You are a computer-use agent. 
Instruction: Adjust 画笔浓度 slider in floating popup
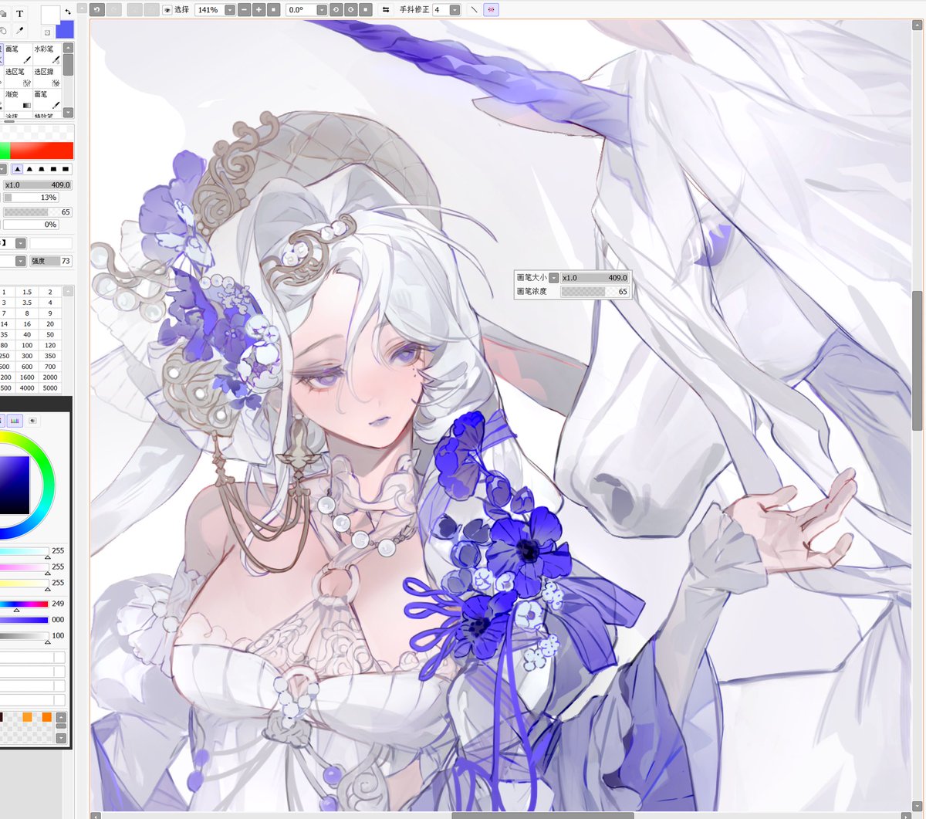594,292
